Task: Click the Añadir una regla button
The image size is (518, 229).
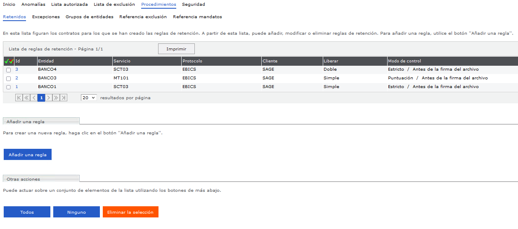Action: pos(28,155)
